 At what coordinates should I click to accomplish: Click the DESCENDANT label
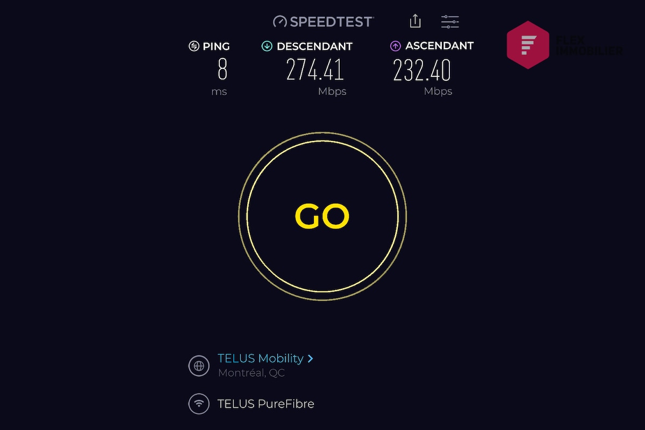pyautogui.click(x=314, y=47)
